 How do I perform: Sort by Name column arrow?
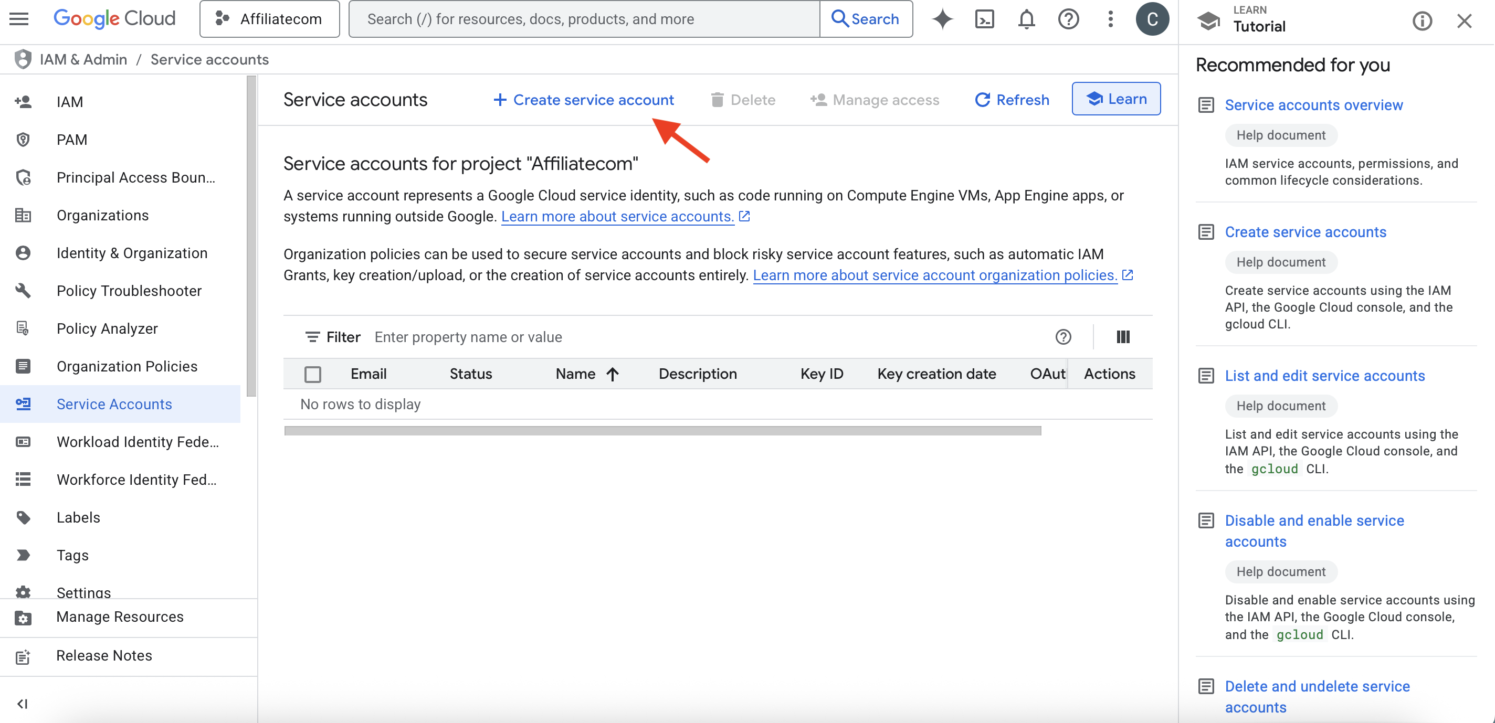click(612, 374)
